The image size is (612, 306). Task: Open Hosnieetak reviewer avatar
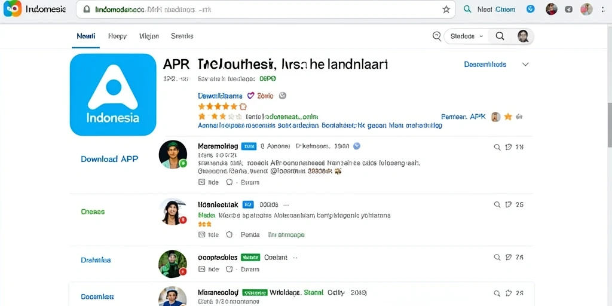pyautogui.click(x=173, y=212)
